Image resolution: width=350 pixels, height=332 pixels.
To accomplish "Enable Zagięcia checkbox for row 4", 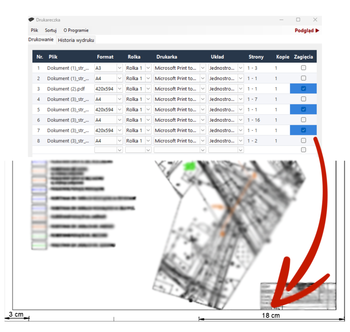I will coord(303,99).
